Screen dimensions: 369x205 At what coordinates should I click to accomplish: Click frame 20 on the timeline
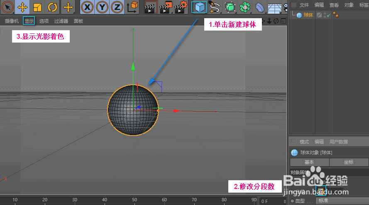click(x=45, y=200)
